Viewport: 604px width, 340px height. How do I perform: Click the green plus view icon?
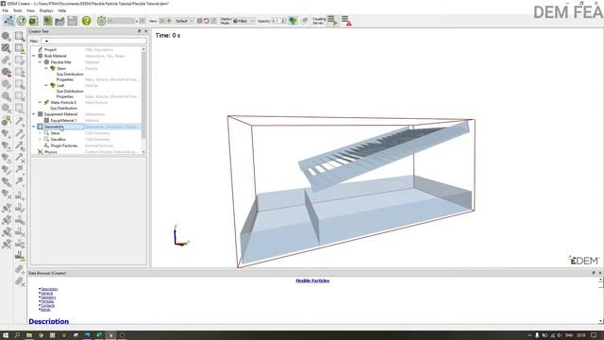pos(169,21)
